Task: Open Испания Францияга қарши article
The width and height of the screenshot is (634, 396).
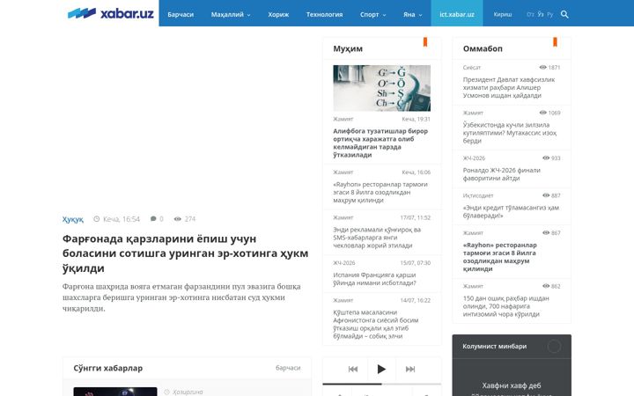Action: pos(374,279)
